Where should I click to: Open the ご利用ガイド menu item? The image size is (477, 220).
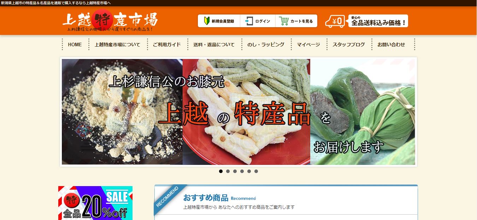pyautogui.click(x=167, y=44)
